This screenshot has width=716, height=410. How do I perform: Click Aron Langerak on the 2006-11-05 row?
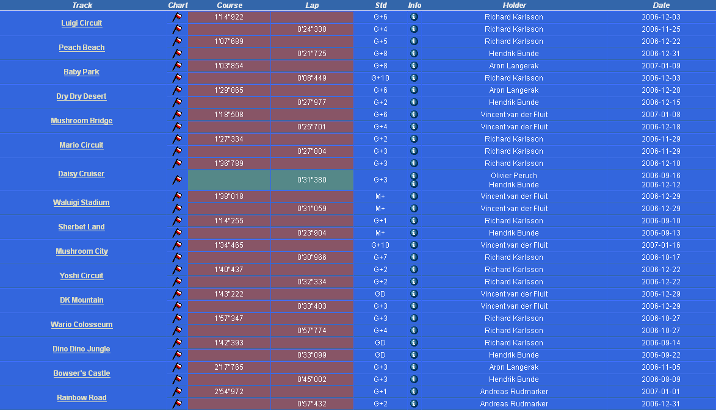(514, 367)
